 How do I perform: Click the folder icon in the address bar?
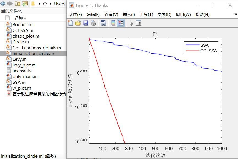pyautogui.click(x=33, y=4)
